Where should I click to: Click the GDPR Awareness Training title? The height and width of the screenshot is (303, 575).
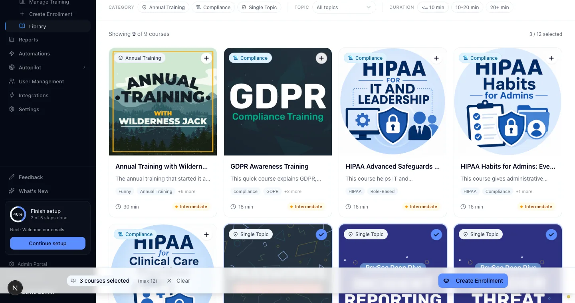[270, 166]
